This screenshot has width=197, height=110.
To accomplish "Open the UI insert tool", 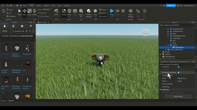I will tap(75, 12).
